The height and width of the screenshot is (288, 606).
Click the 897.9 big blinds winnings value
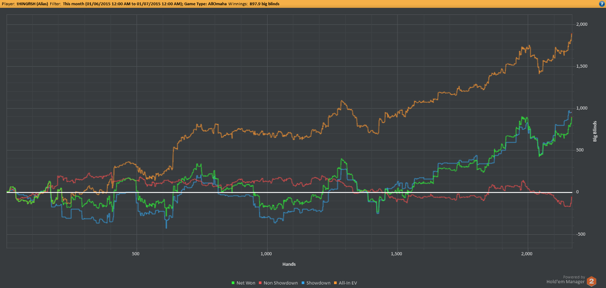[x=265, y=3]
